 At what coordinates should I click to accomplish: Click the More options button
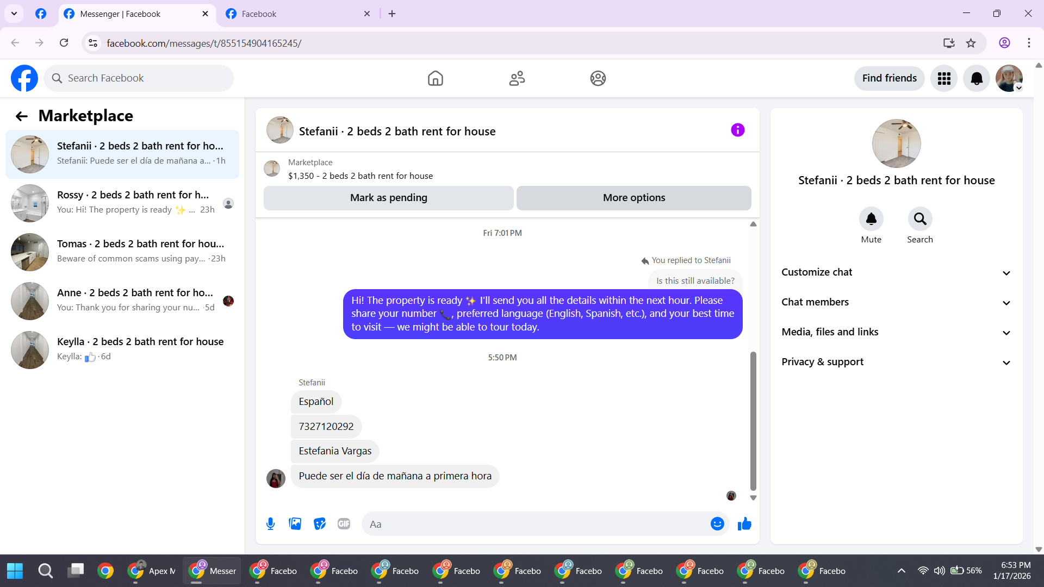click(x=633, y=198)
